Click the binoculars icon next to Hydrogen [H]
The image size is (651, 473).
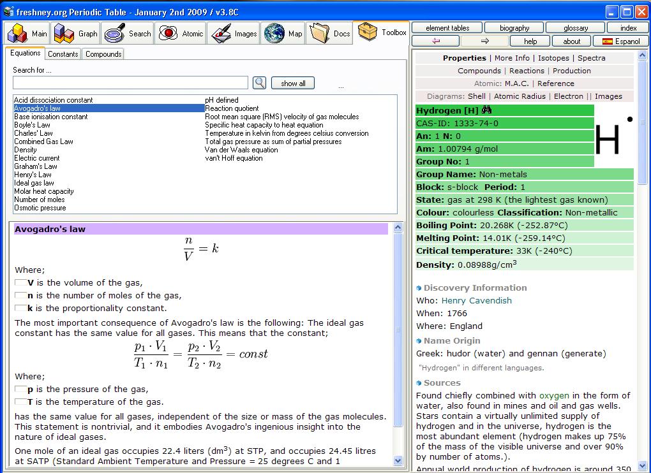pos(486,110)
